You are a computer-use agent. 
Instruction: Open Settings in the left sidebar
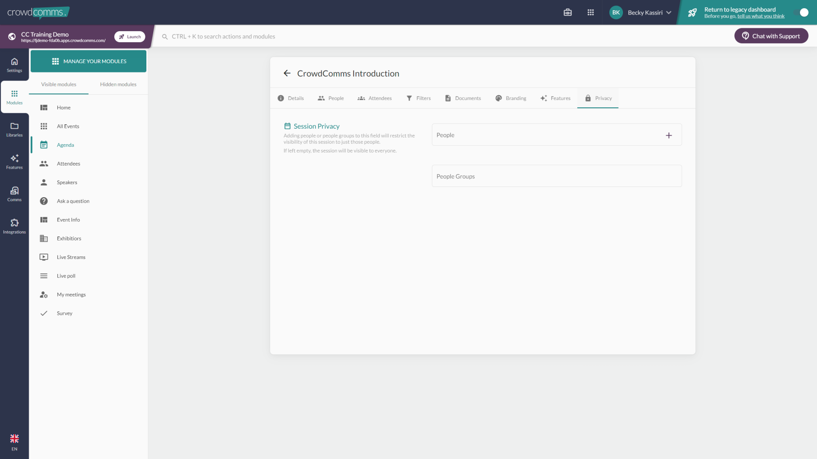click(x=15, y=65)
